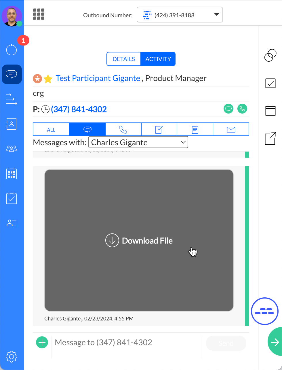Click the green plus attachment button
The image size is (282, 370).
42,343
